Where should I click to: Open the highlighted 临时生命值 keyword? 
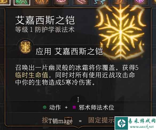(32, 75)
